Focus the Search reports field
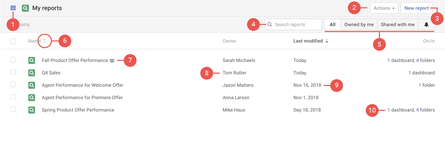Image resolution: width=445 pixels, height=141 pixels. (x=296, y=24)
